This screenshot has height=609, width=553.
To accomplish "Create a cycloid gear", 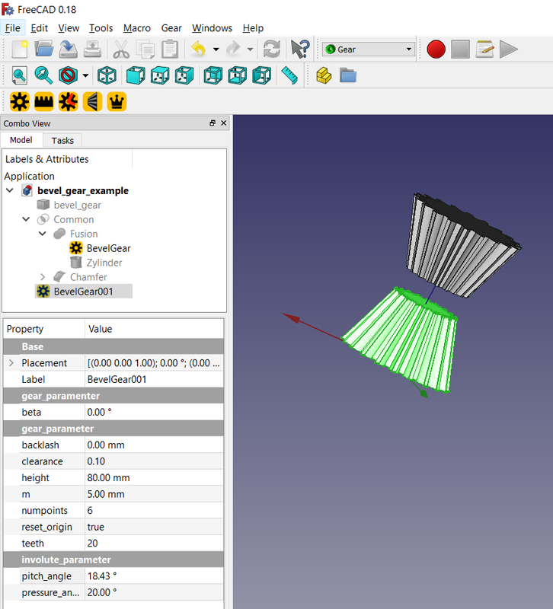I will [68, 102].
